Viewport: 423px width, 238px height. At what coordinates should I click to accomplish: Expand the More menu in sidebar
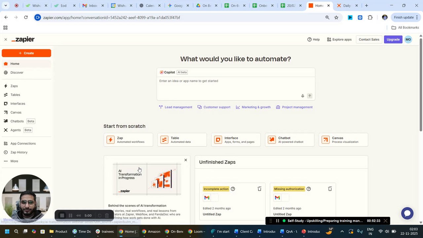coord(26,161)
